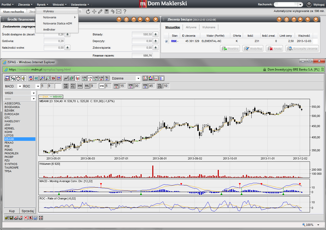Click the Szczegóły zlecenia button
326x230 pixels.
click(x=302, y=48)
